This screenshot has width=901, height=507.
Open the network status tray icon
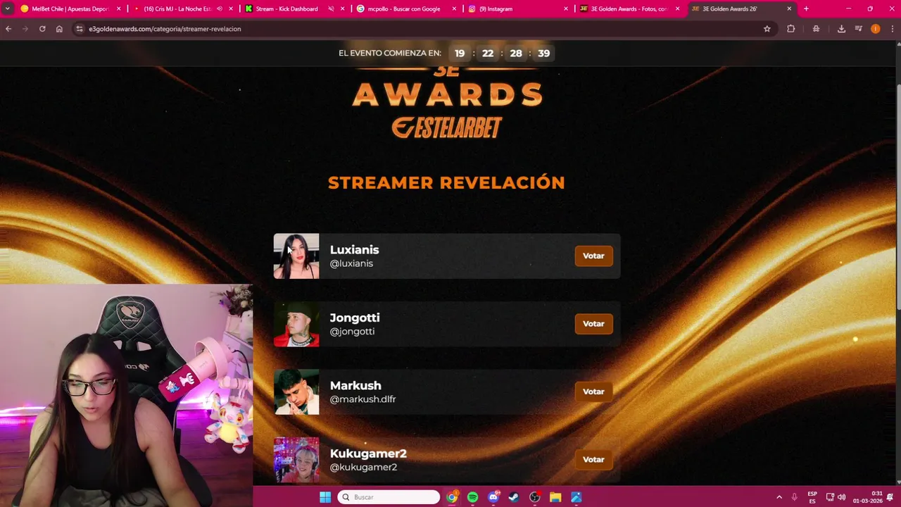830,497
